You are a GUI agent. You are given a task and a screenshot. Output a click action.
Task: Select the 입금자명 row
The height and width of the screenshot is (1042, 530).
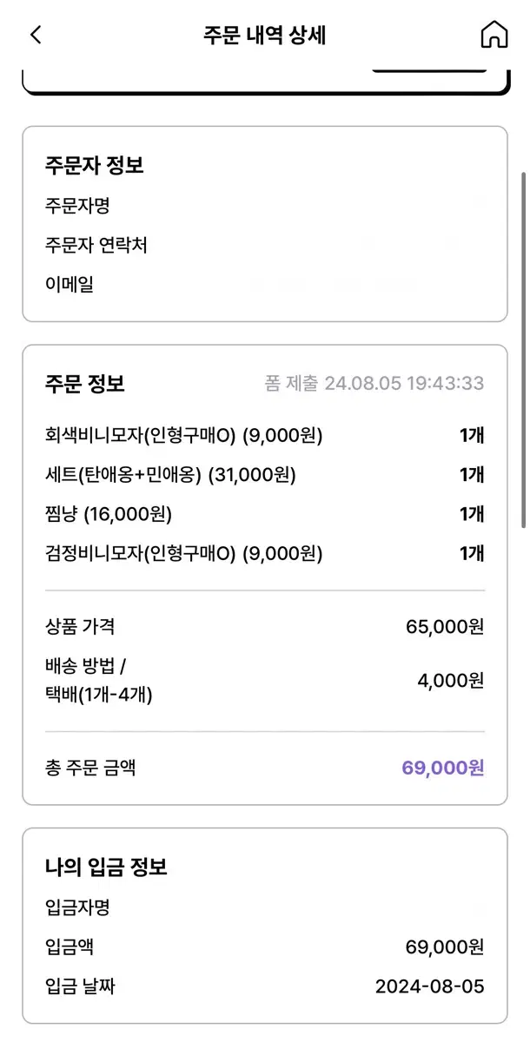(264, 907)
